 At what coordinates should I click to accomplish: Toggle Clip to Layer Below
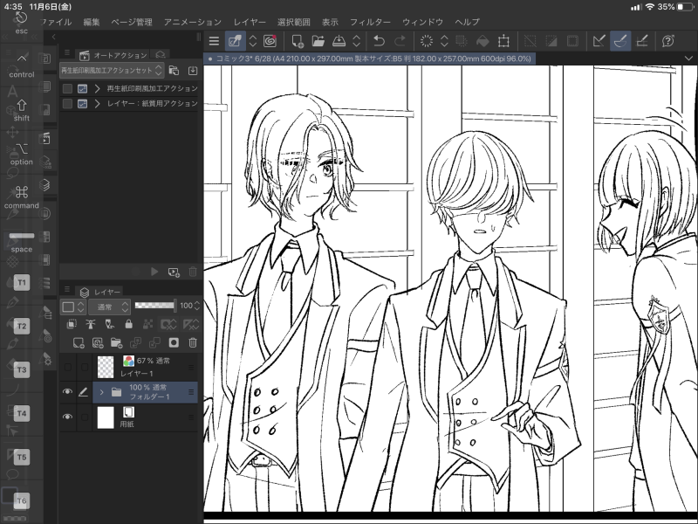tap(72, 324)
